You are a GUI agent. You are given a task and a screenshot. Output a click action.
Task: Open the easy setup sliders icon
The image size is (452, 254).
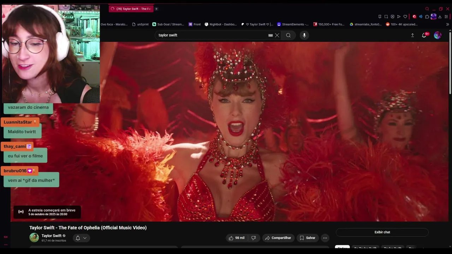[446, 17]
